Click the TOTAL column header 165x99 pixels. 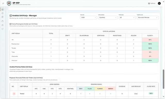(x=51, y=34)
